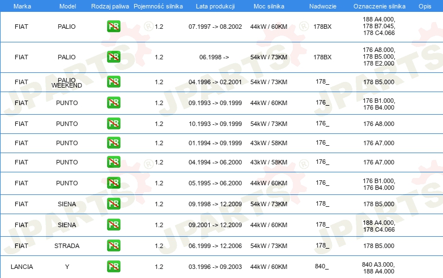The image size is (443, 278).
Task: Click fuel icon in LANCIA Y row
Action: click(x=113, y=267)
